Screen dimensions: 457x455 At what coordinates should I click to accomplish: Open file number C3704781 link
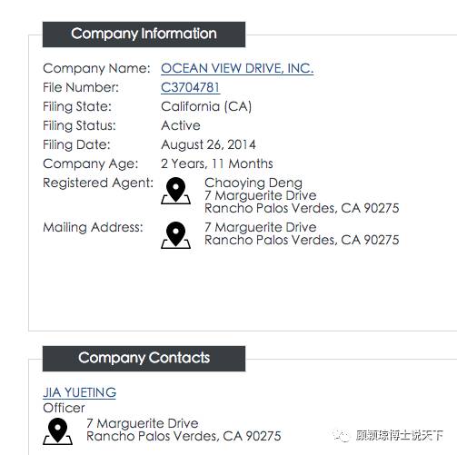pyautogui.click(x=191, y=87)
